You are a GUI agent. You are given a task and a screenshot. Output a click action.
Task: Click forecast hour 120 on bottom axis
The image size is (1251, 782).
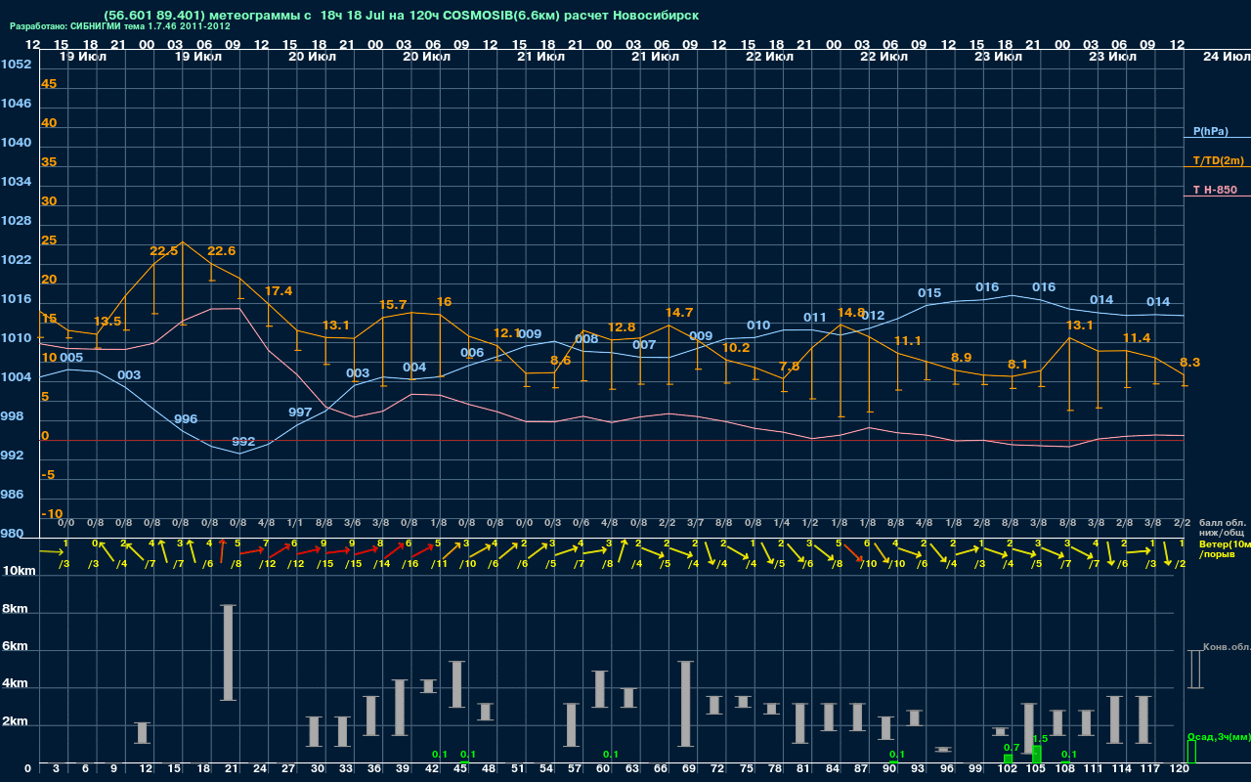point(1180,770)
